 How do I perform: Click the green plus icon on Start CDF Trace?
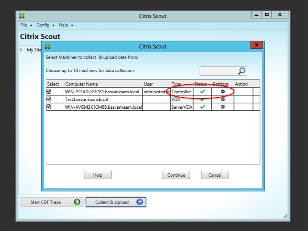(x=77, y=202)
